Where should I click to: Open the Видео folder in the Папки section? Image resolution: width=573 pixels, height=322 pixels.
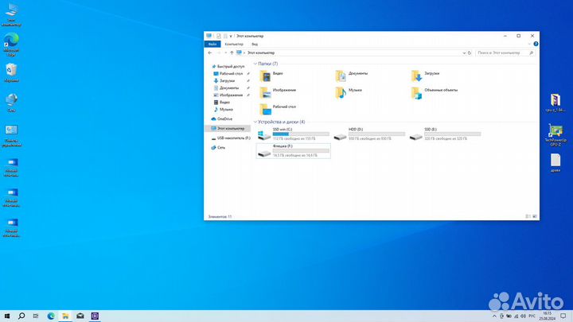[x=271, y=76]
